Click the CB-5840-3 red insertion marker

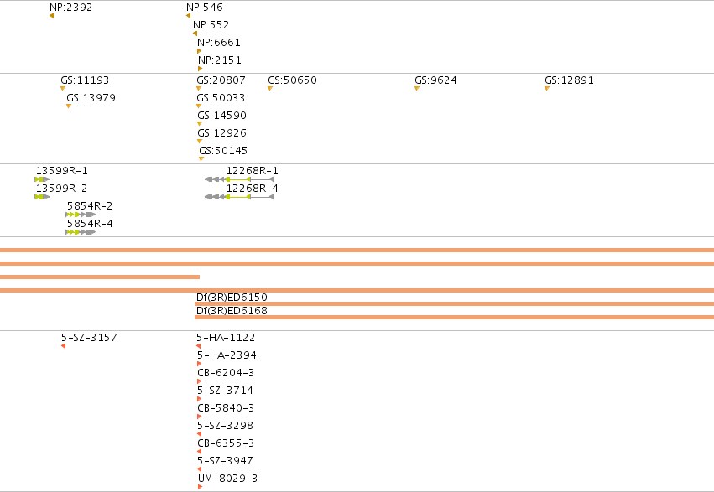pos(200,417)
